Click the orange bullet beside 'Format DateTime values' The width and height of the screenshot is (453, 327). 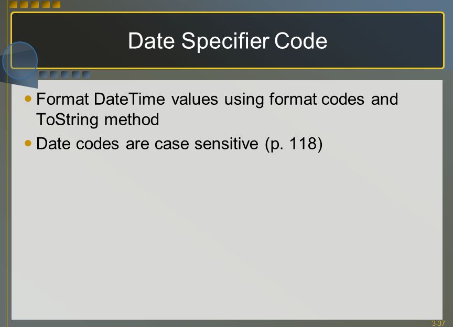pos(28,99)
